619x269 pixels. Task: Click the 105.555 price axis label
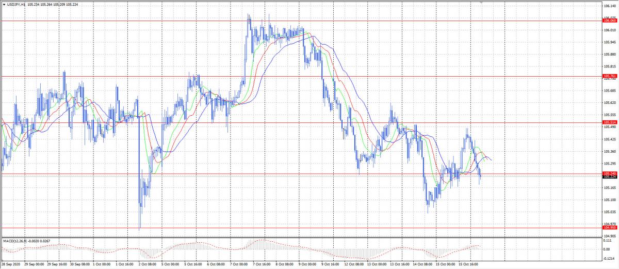[x=610, y=115]
